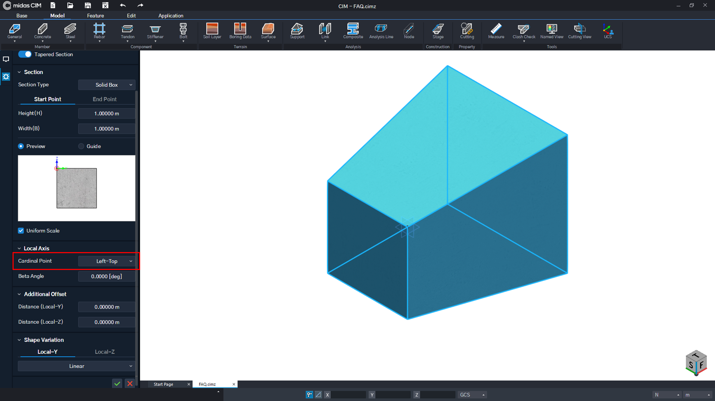This screenshot has width=715, height=401.
Task: Open the force unit N dropdown
Action: [667, 395]
